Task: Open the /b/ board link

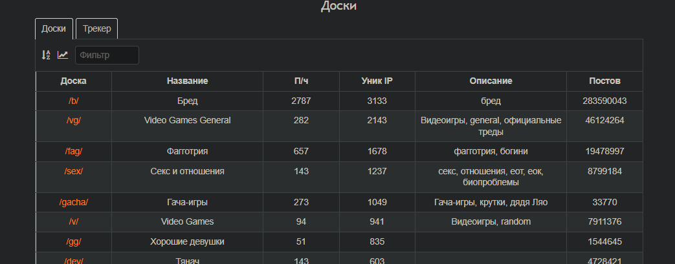Action: click(x=73, y=101)
